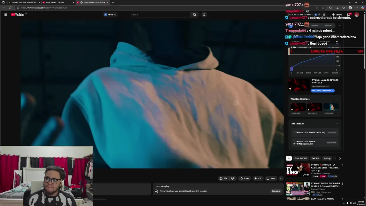The image size is (366, 206).
Task: Add this page to favorites star
Action: 323,8
